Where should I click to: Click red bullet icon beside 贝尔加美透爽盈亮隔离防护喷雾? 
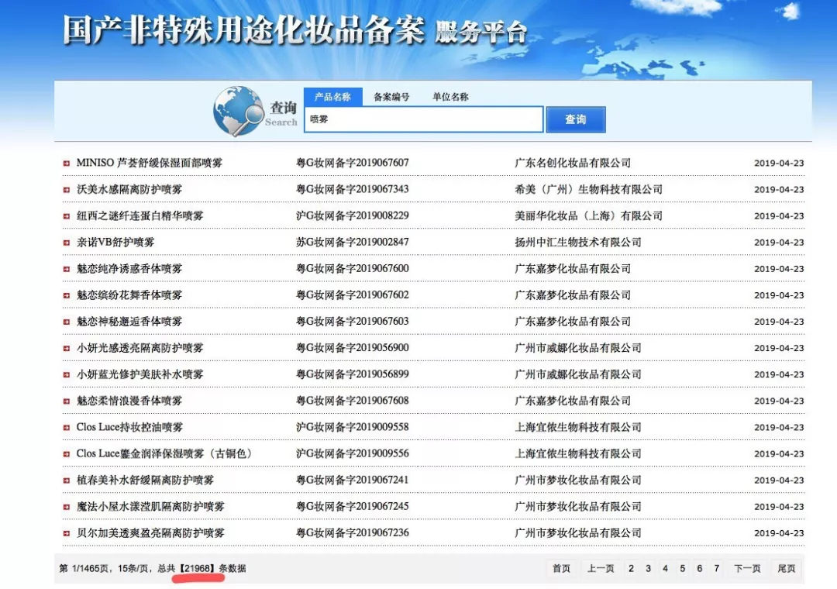[66, 533]
